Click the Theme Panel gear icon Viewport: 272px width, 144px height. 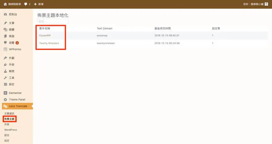click(x=5, y=99)
